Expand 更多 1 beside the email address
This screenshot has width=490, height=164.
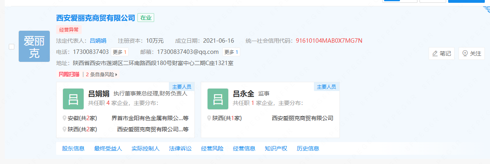[x=231, y=52]
